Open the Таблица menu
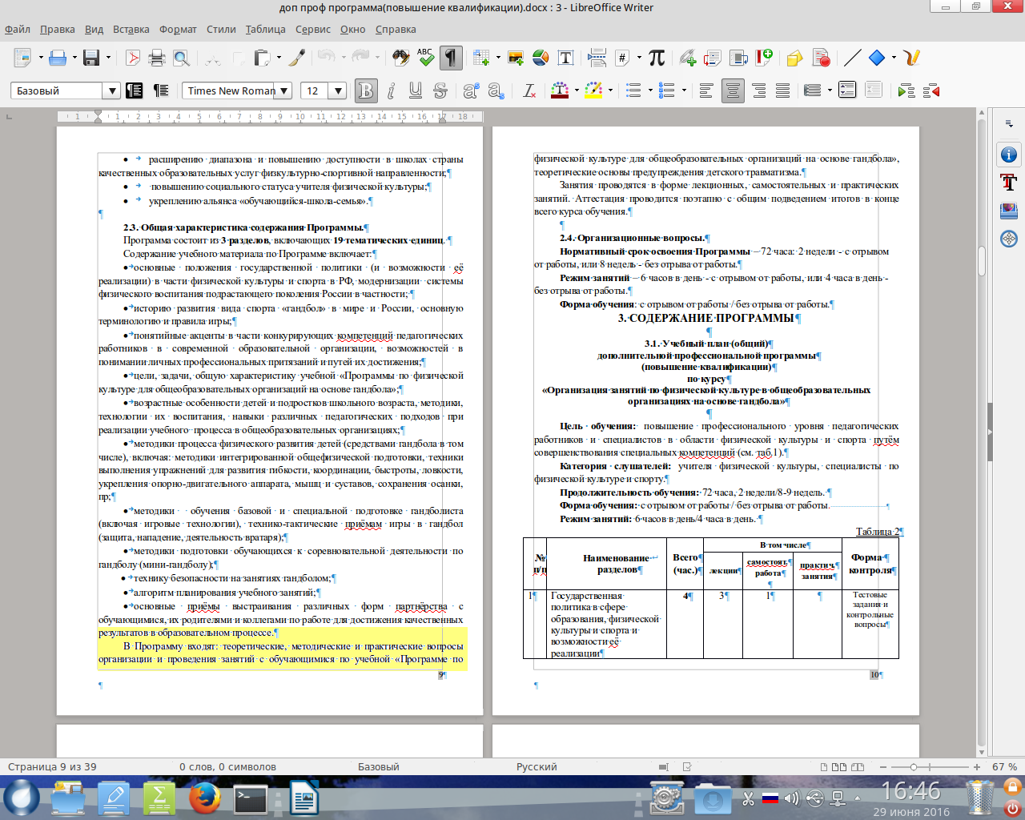The width and height of the screenshot is (1025, 820). click(x=266, y=30)
